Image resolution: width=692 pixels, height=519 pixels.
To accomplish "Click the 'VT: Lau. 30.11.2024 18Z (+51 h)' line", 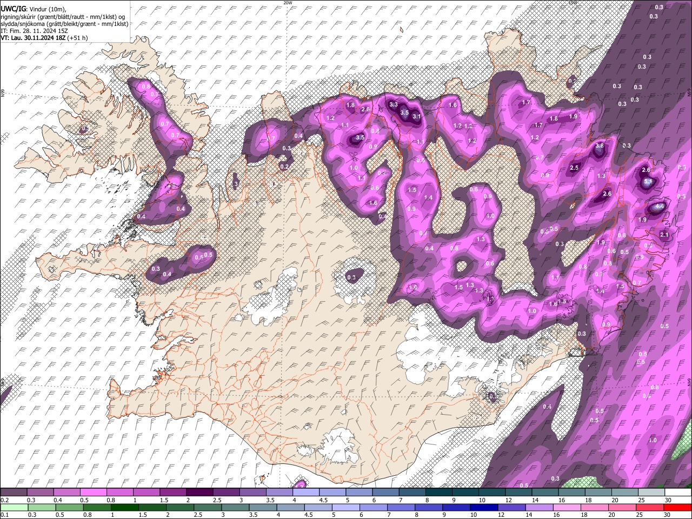I will pos(44,38).
